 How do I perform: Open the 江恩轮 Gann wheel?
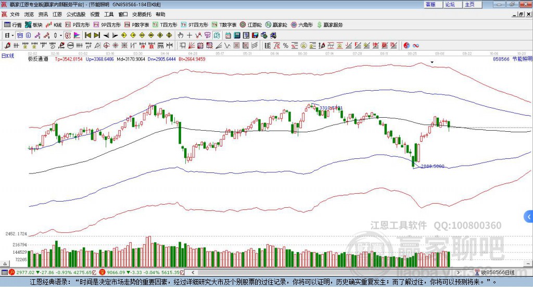[251, 25]
